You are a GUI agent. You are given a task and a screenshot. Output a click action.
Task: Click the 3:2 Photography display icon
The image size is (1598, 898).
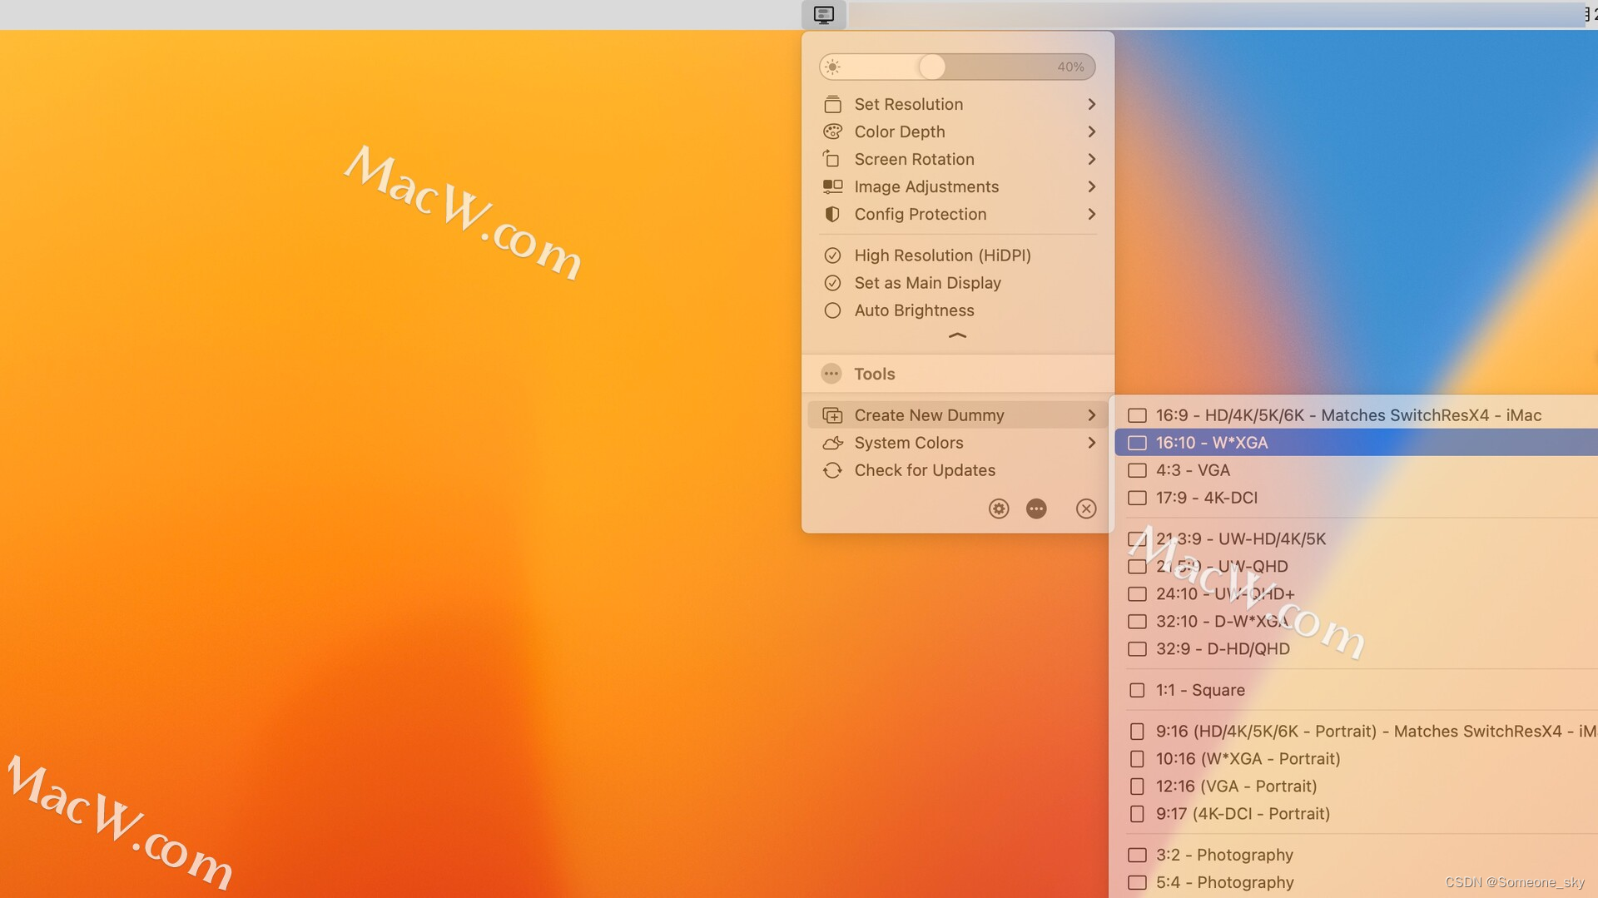1137,855
